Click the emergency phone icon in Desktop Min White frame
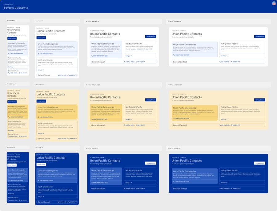 click(x=92, y=56)
